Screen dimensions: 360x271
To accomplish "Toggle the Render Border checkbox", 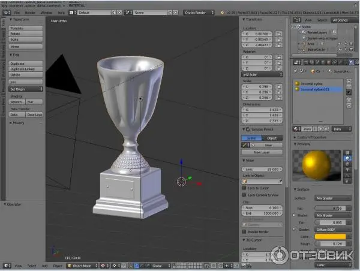I will click(244, 232).
